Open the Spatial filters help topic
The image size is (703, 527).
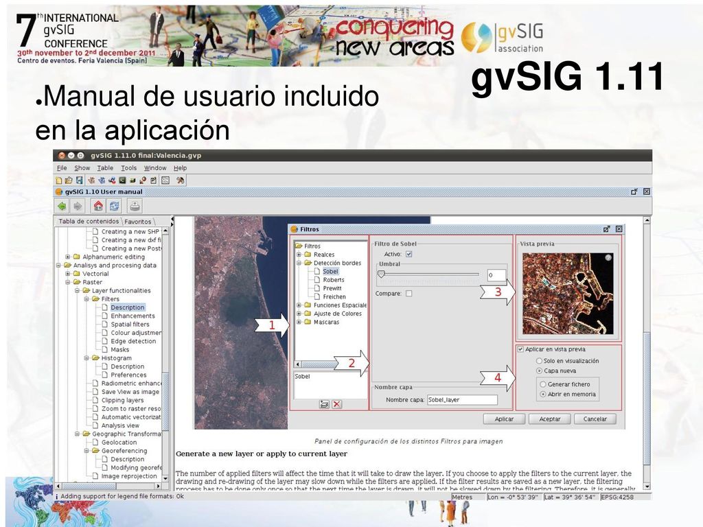click(x=130, y=325)
